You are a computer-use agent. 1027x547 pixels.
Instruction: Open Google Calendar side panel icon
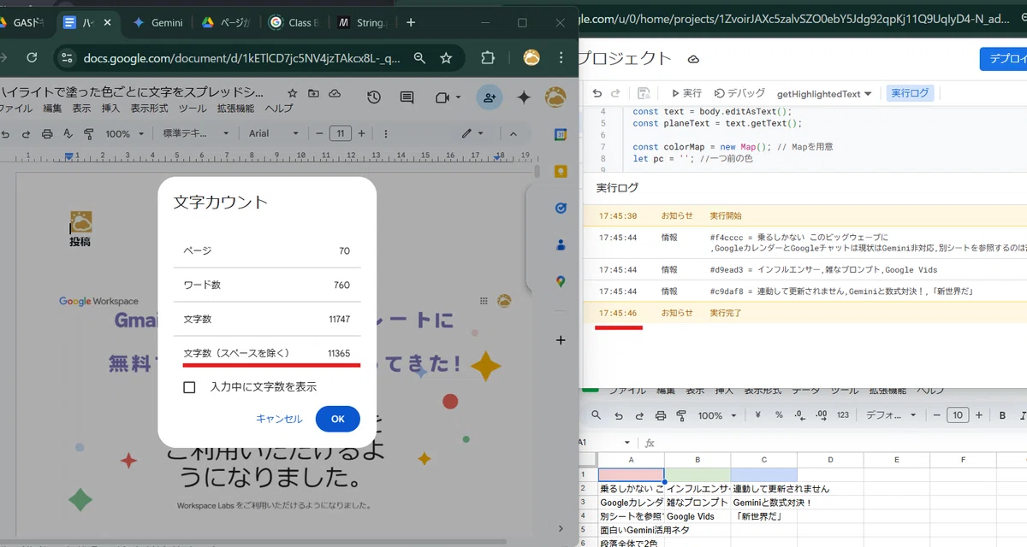[x=561, y=134]
